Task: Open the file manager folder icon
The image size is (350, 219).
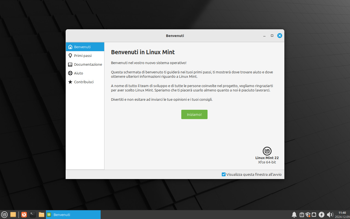Action: pyautogui.click(x=42, y=215)
